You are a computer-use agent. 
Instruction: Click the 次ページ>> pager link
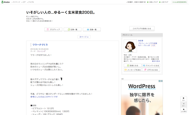[x=84, y=37]
